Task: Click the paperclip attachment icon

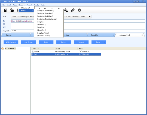Action: 73,10
